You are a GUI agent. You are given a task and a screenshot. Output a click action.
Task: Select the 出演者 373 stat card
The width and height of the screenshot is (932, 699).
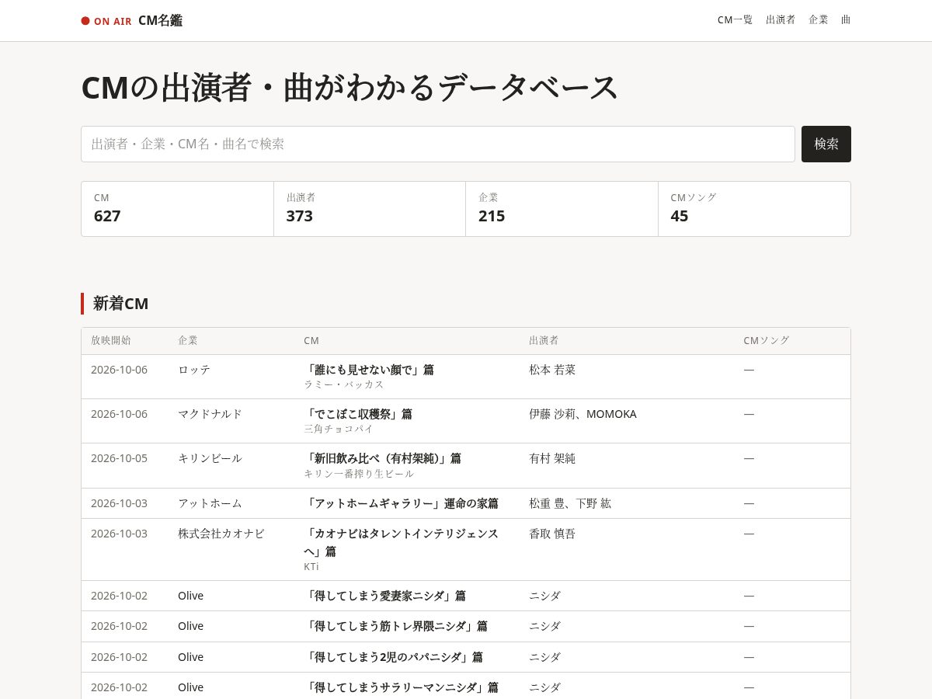click(370, 209)
